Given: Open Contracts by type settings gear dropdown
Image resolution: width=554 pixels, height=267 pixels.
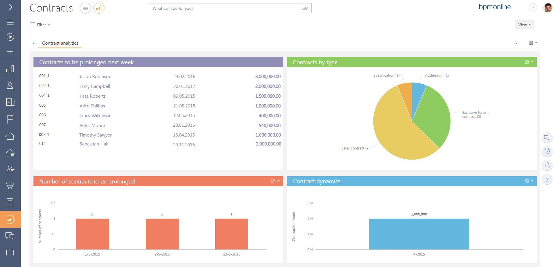Looking at the screenshot, I should (528, 62).
